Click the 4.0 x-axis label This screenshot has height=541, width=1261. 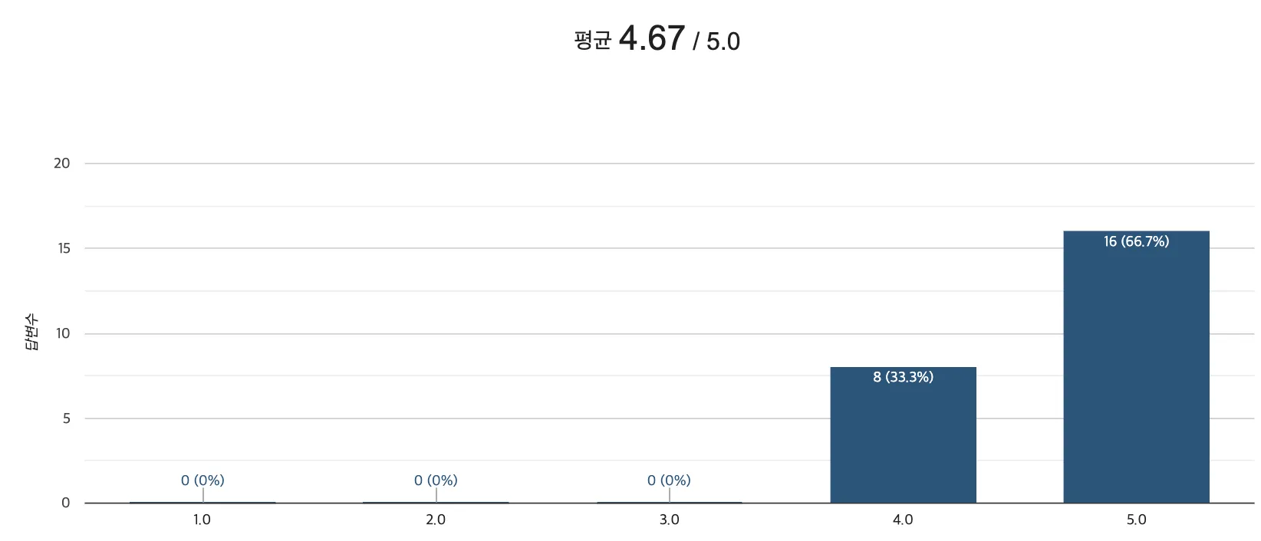[x=903, y=520]
